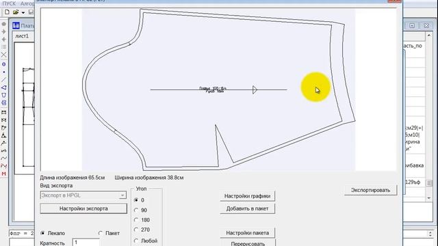Click the Настройки графики button
The width and height of the screenshot is (438, 246).
pos(247,196)
